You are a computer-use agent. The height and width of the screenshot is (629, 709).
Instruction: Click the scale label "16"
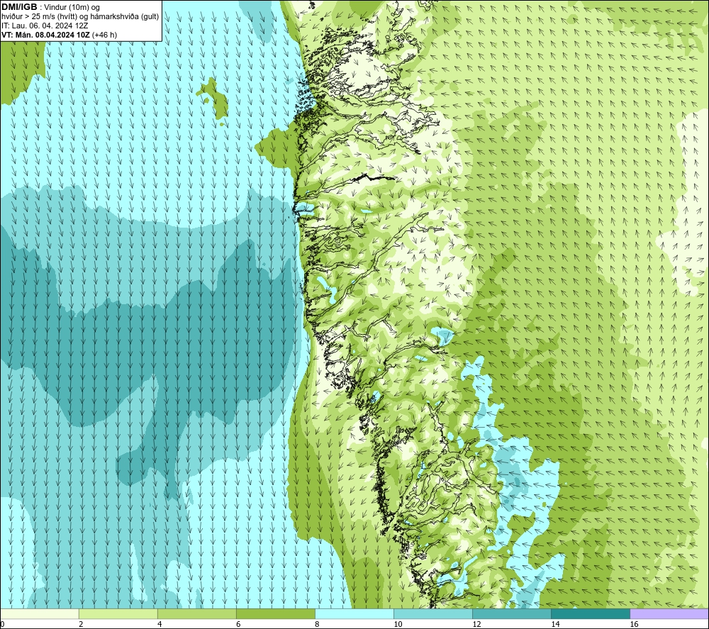pos(633,625)
